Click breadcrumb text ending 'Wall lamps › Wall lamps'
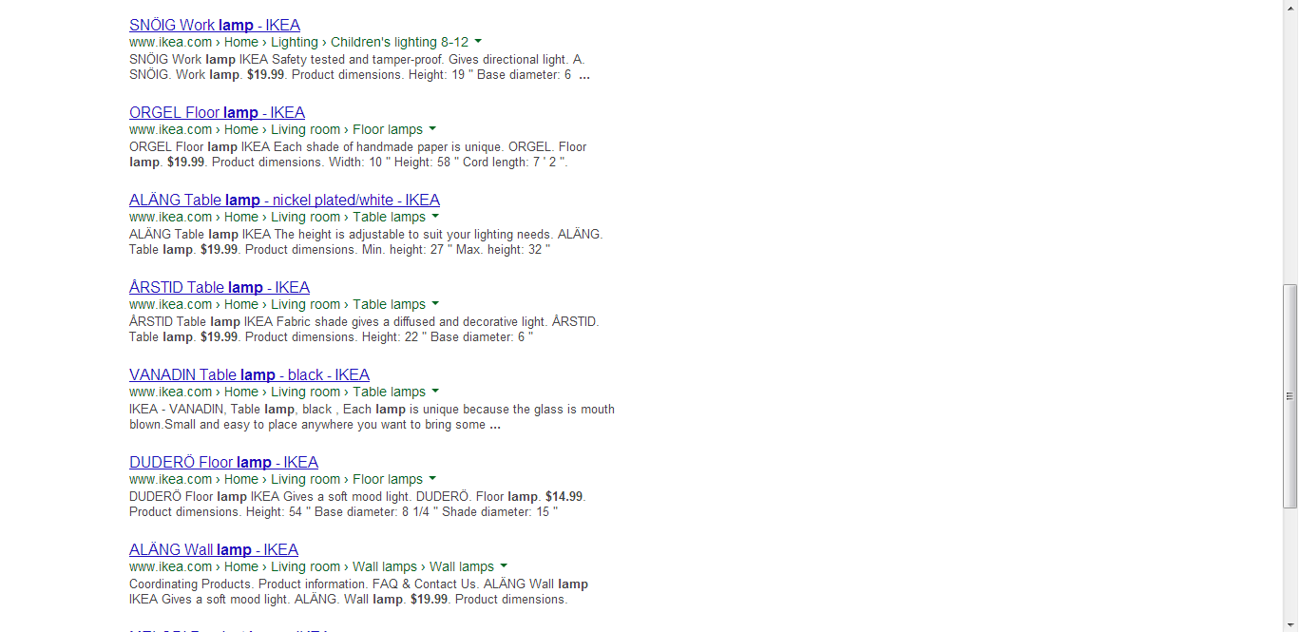This screenshot has width=1300, height=632. click(x=312, y=566)
